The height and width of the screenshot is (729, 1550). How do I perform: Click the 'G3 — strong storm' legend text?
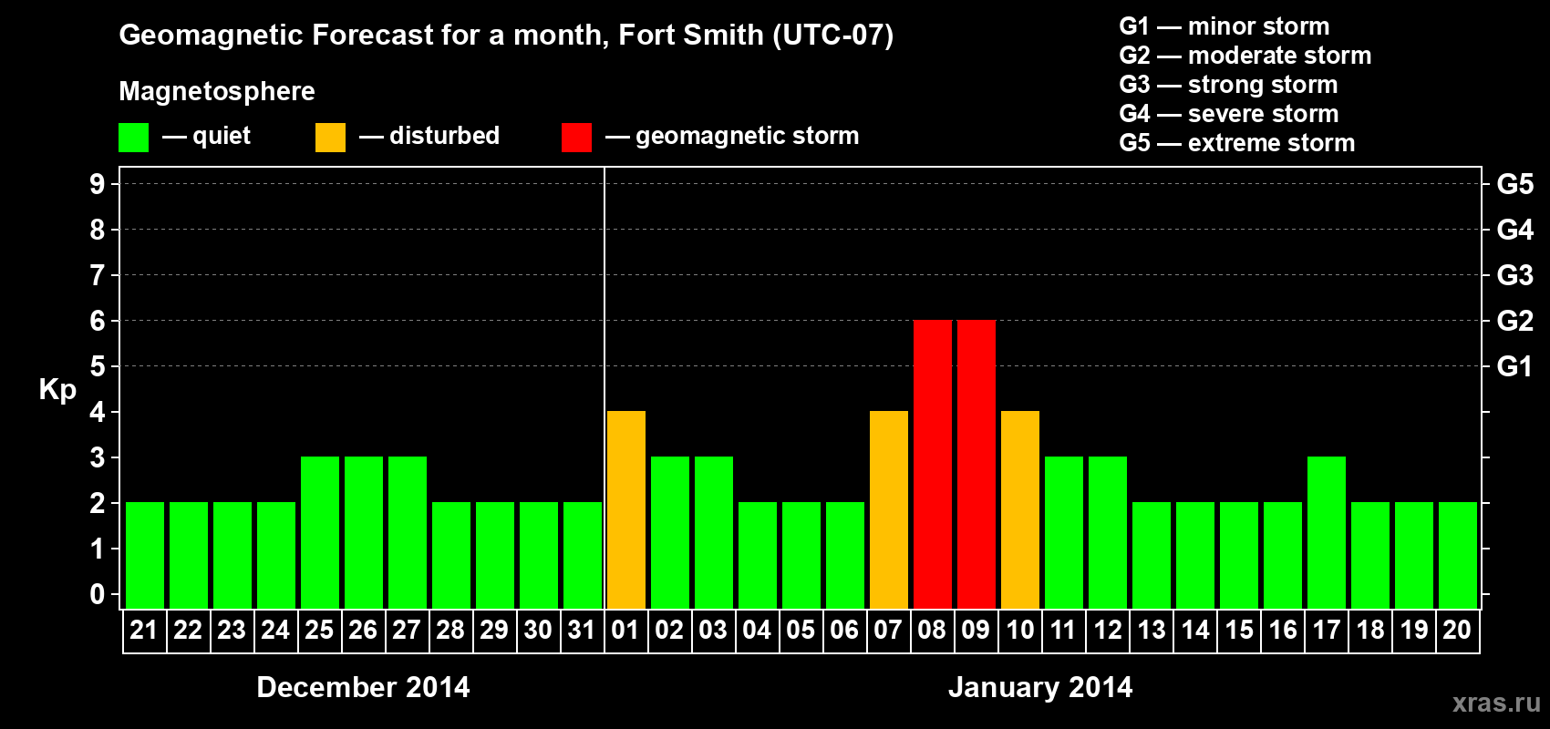pos(1228,85)
